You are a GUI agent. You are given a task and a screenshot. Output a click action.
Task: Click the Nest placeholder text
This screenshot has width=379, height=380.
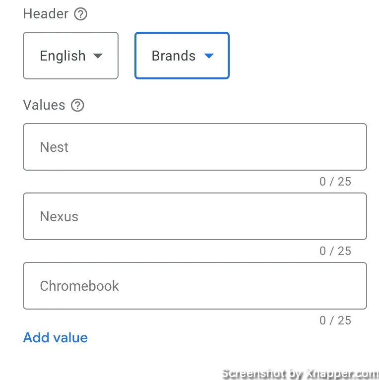pos(54,147)
